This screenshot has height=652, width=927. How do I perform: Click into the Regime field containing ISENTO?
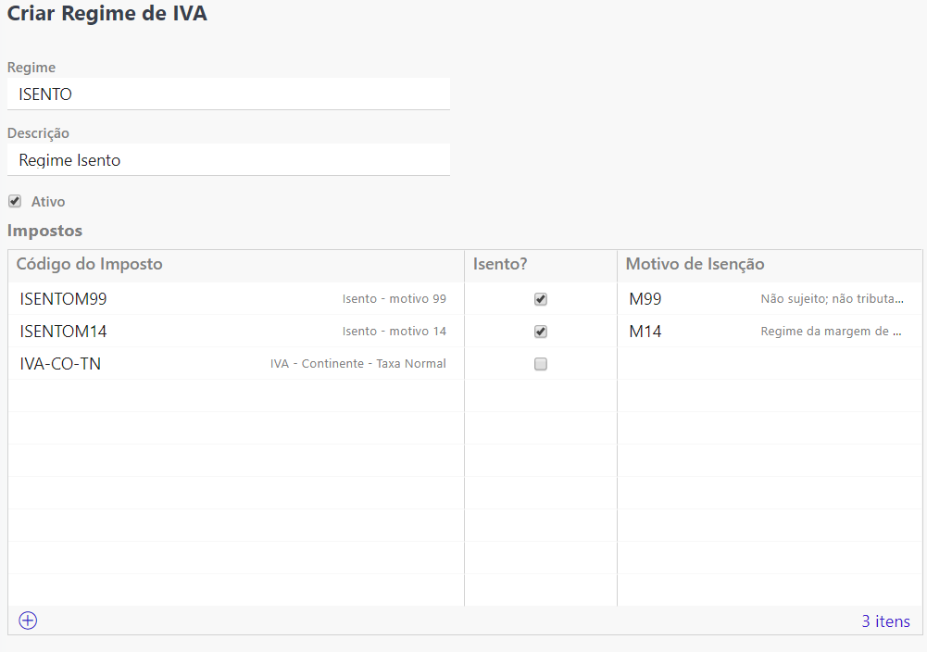click(x=228, y=94)
